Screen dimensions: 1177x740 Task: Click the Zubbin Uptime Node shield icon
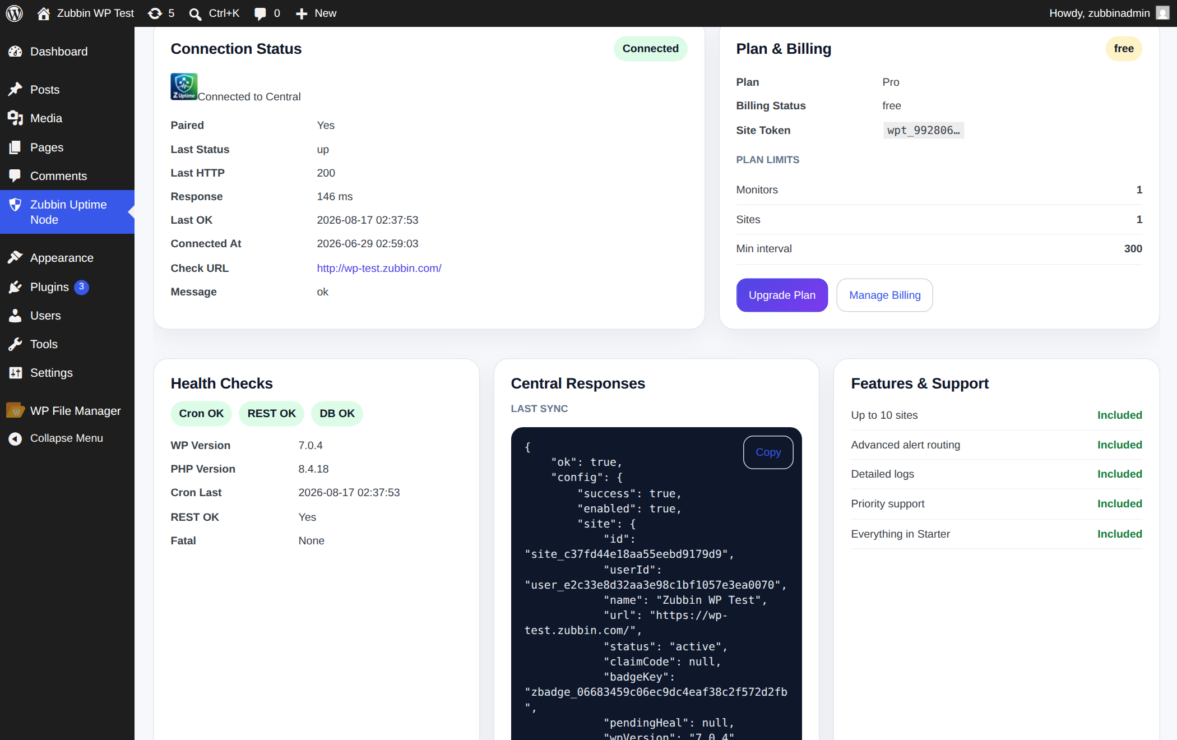click(15, 205)
